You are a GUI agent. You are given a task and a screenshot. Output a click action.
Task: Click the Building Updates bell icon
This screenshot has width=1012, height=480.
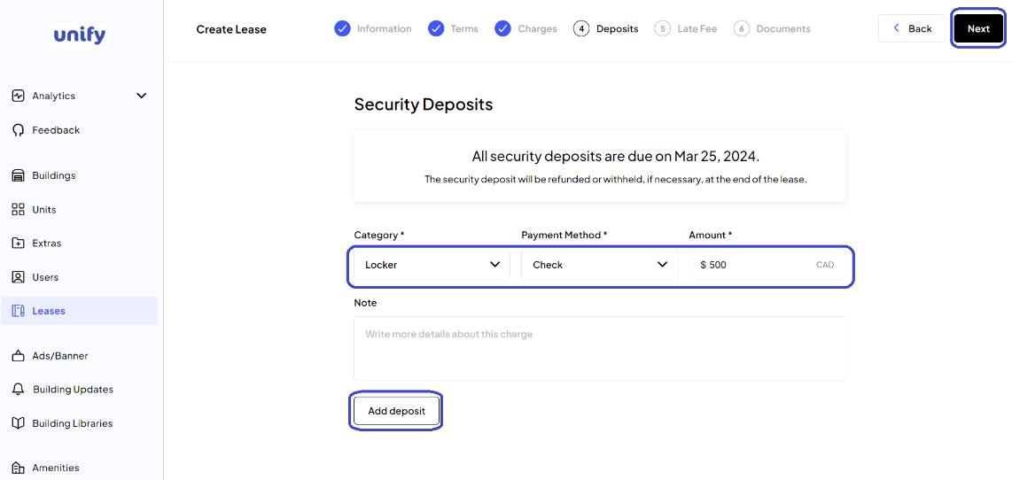point(18,390)
